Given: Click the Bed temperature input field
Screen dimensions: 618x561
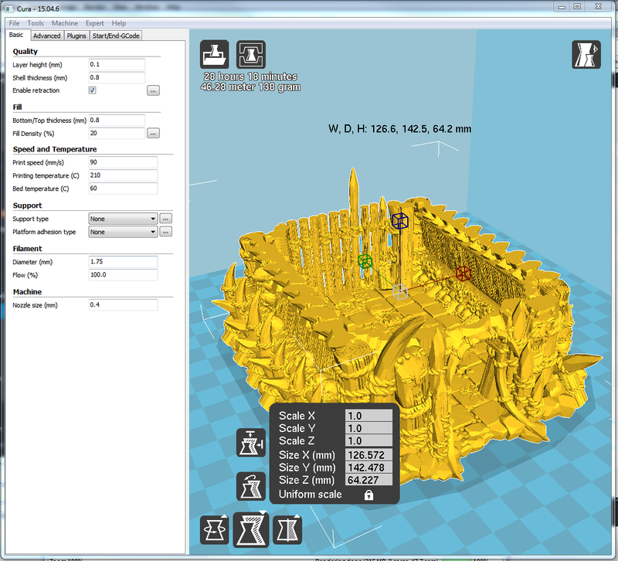Looking at the screenshot, I should click(x=123, y=188).
